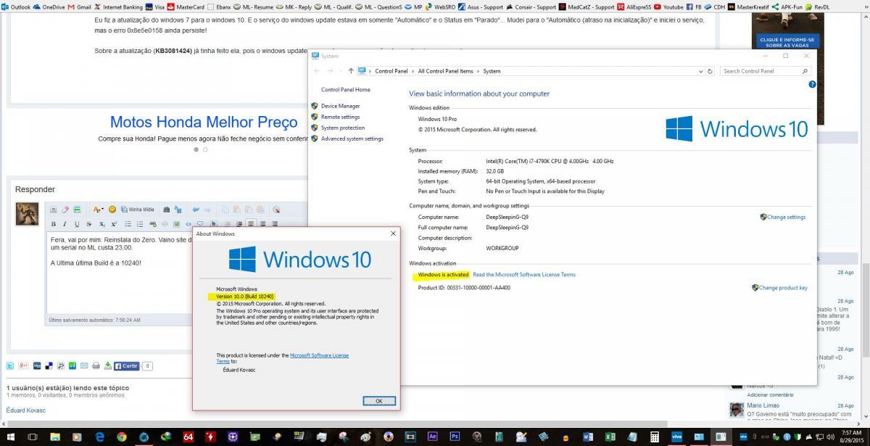Apply subscript in reply editor
The image size is (870, 446).
(102, 224)
